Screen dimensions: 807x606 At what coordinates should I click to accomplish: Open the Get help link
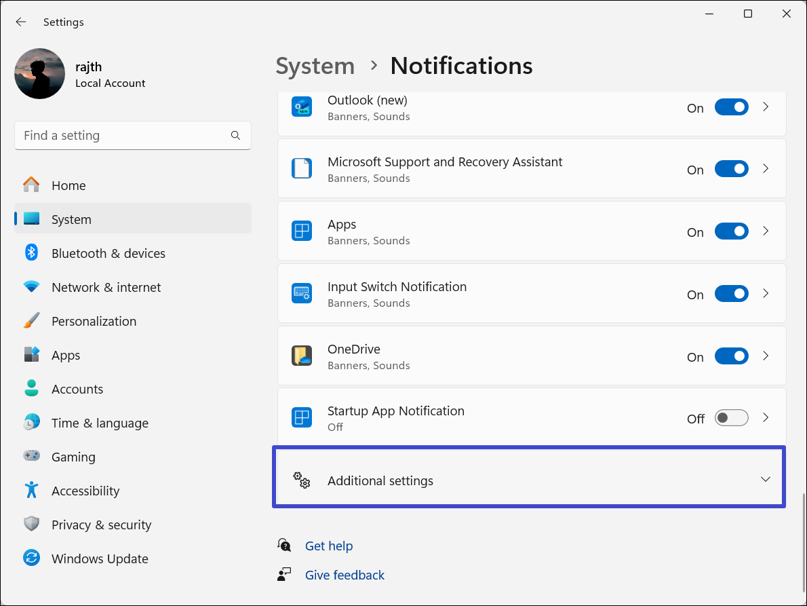pyautogui.click(x=329, y=546)
